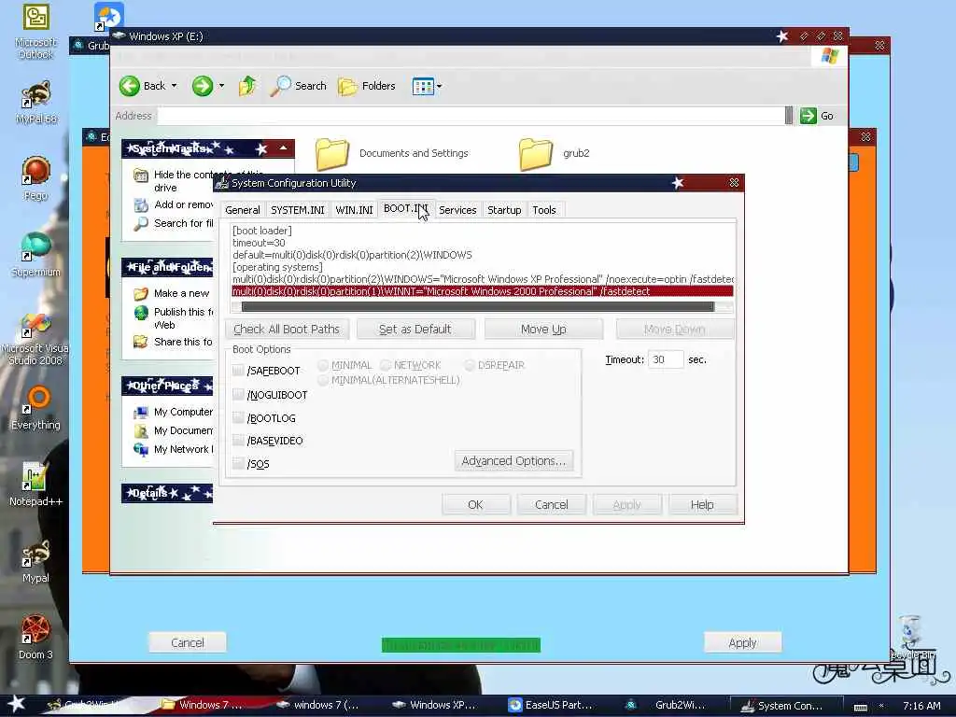The image size is (956, 717).
Task: Enable the /NOGUIBOOT checkbox
Action: (x=238, y=395)
